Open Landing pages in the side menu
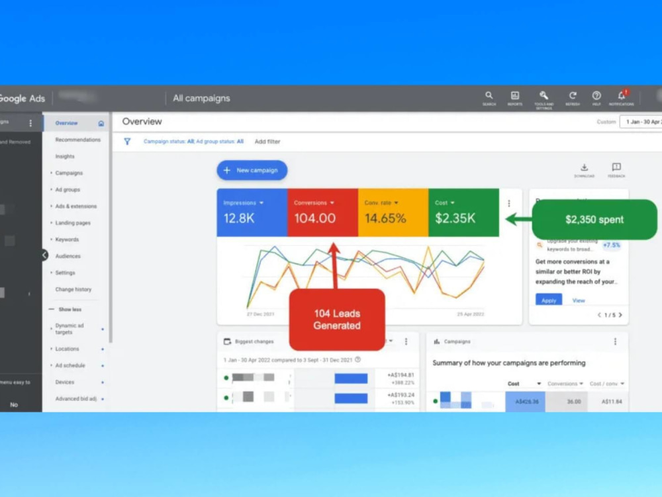 click(73, 223)
